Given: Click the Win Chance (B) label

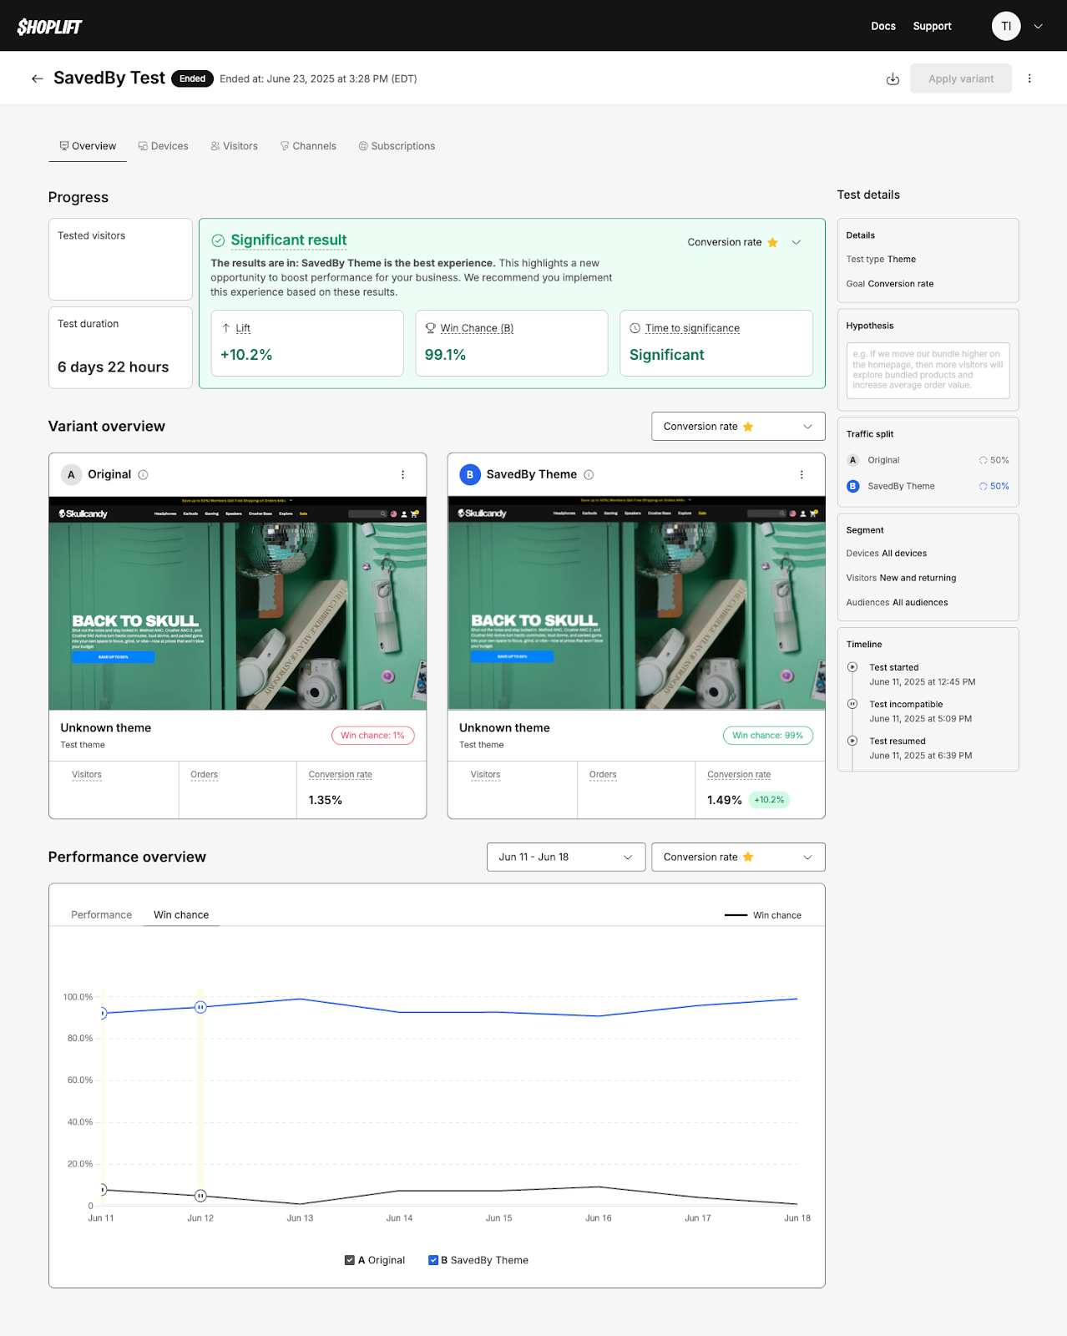Looking at the screenshot, I should click(x=477, y=328).
